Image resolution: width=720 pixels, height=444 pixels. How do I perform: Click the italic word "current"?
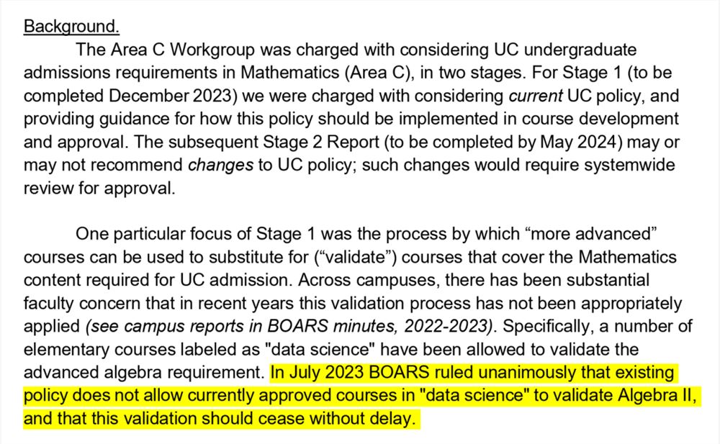[x=536, y=96]
